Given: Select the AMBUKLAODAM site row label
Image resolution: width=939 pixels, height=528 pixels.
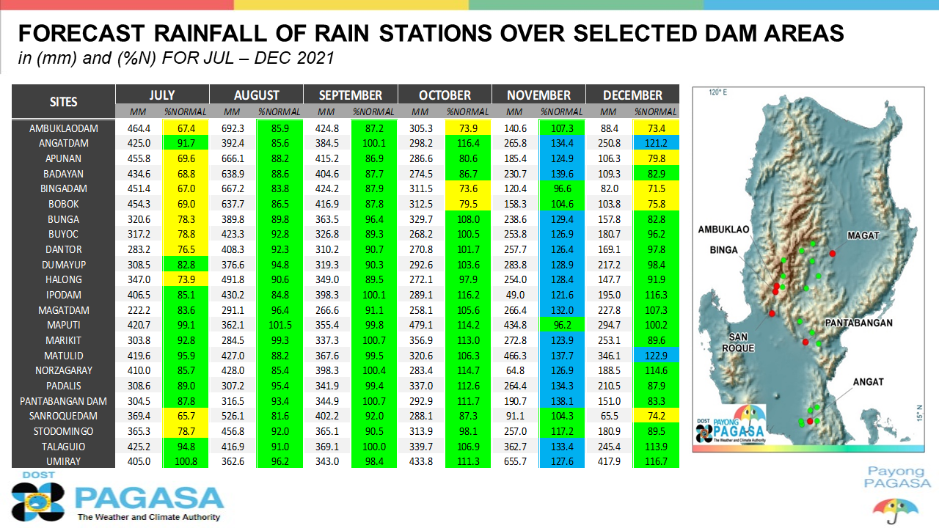Looking at the screenshot, I should tap(64, 128).
